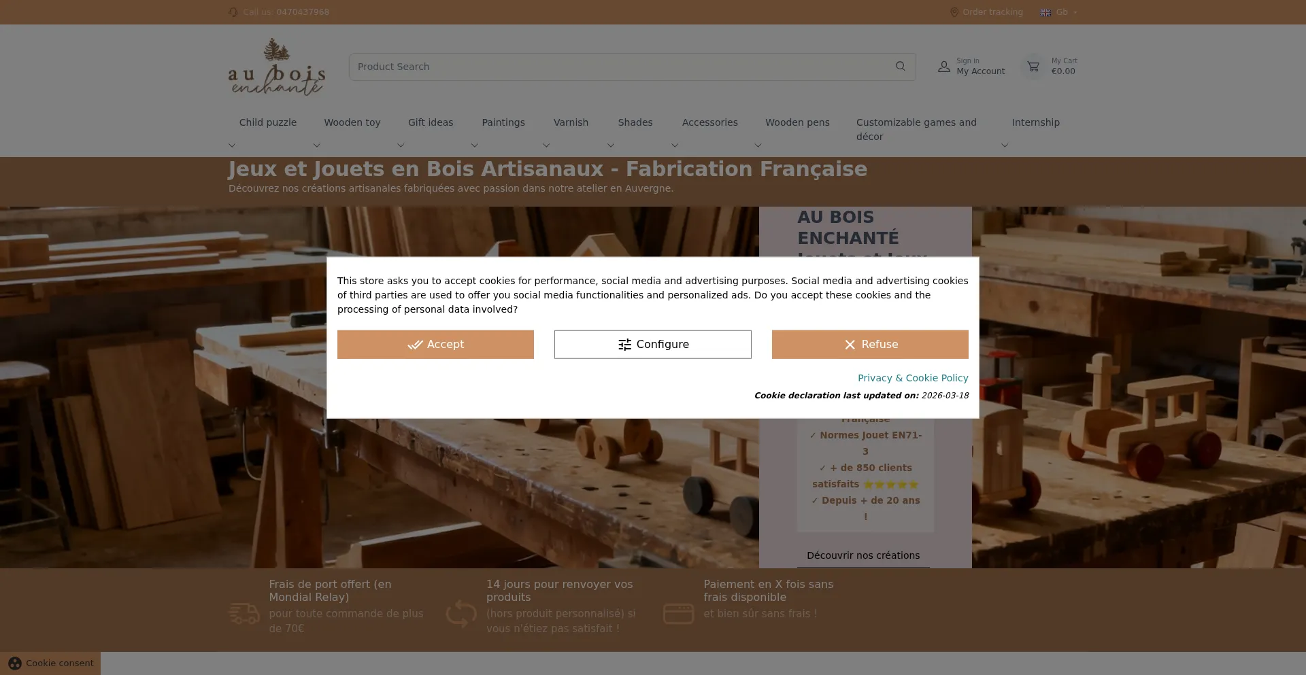The image size is (1306, 675).
Task: Open the Shades menu
Action: tap(635, 122)
